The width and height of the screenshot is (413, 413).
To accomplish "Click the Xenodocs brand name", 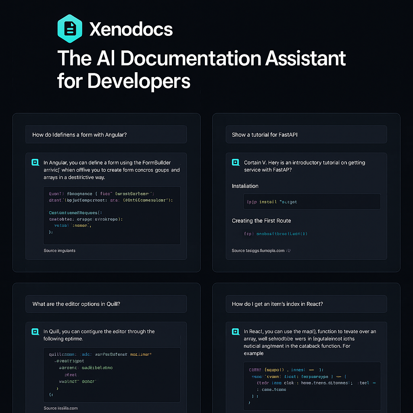I will (131, 29).
